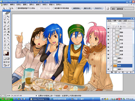The height and width of the screenshot is (101, 135).
Task: Open the 影像(I) menu
Action: (x=19, y=5)
